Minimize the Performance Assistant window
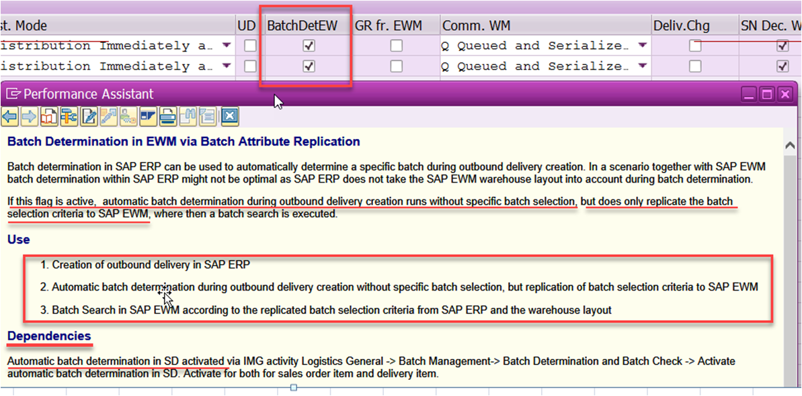 coord(750,94)
